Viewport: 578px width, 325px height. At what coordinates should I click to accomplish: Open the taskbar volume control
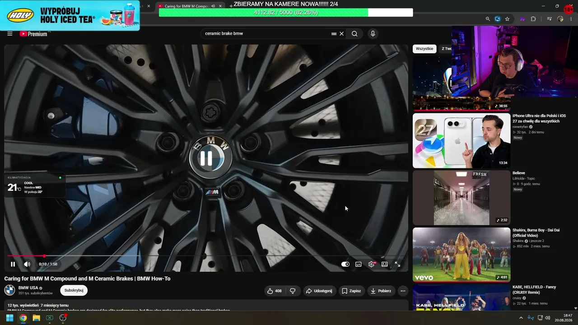[x=547, y=318]
